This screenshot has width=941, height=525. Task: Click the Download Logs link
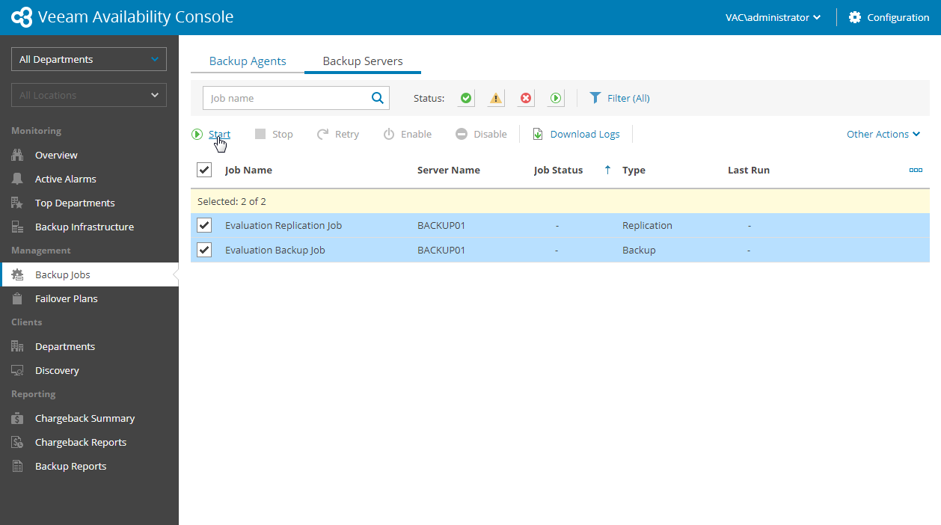[x=585, y=134]
